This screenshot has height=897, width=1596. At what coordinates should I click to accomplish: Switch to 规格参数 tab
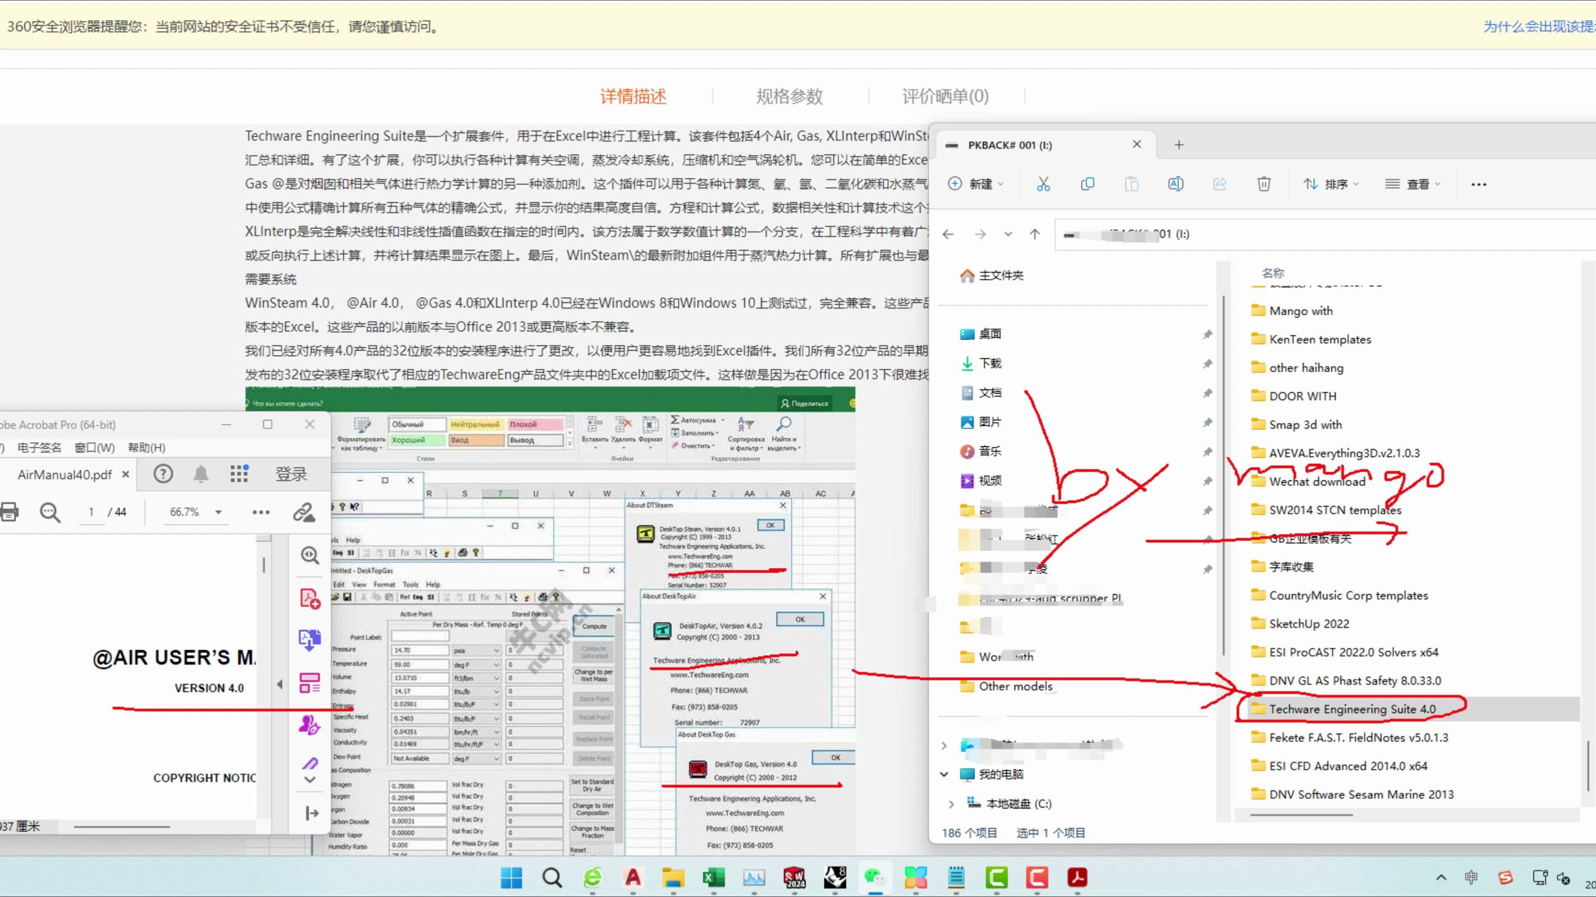coord(787,96)
